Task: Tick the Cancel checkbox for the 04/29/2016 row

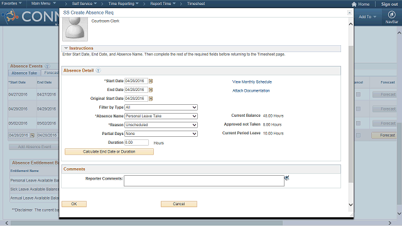Action: 358,109
